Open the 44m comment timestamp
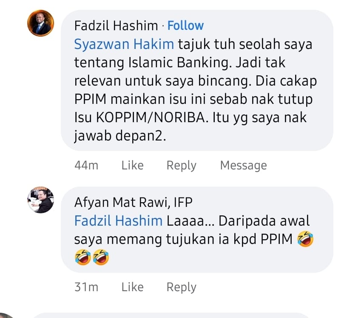Image resolution: width=347 pixels, height=318 pixels. (86, 165)
